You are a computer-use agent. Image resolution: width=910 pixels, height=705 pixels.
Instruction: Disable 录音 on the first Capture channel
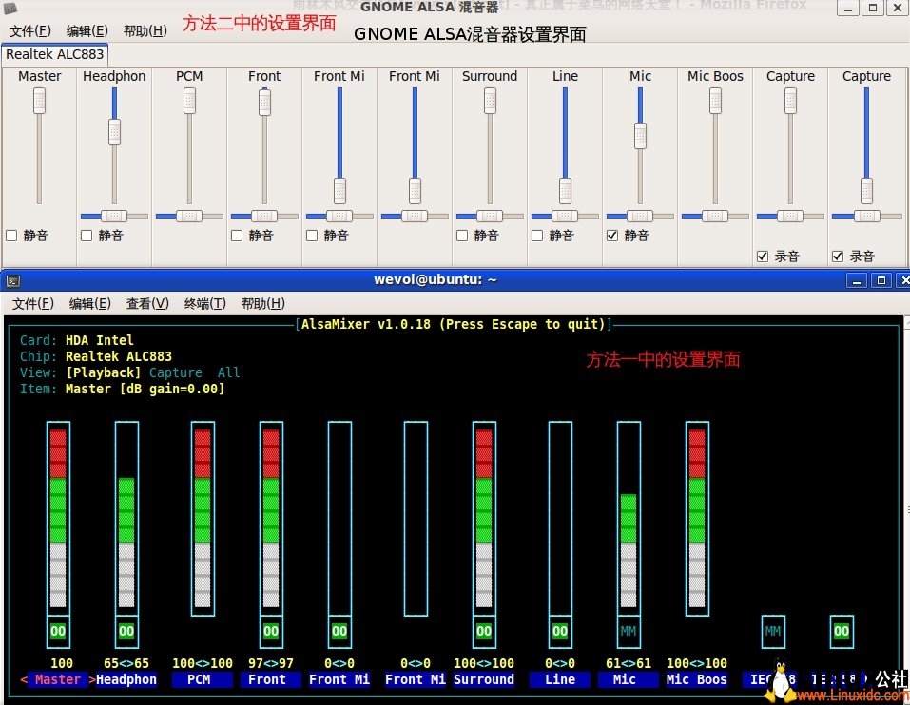763,254
